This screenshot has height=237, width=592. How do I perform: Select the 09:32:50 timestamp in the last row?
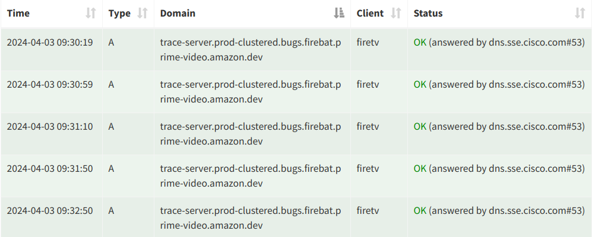(50, 211)
